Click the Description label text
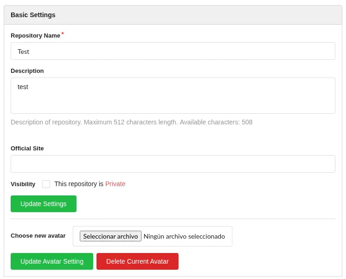Screen dimensions: 346x279 [x=27, y=71]
